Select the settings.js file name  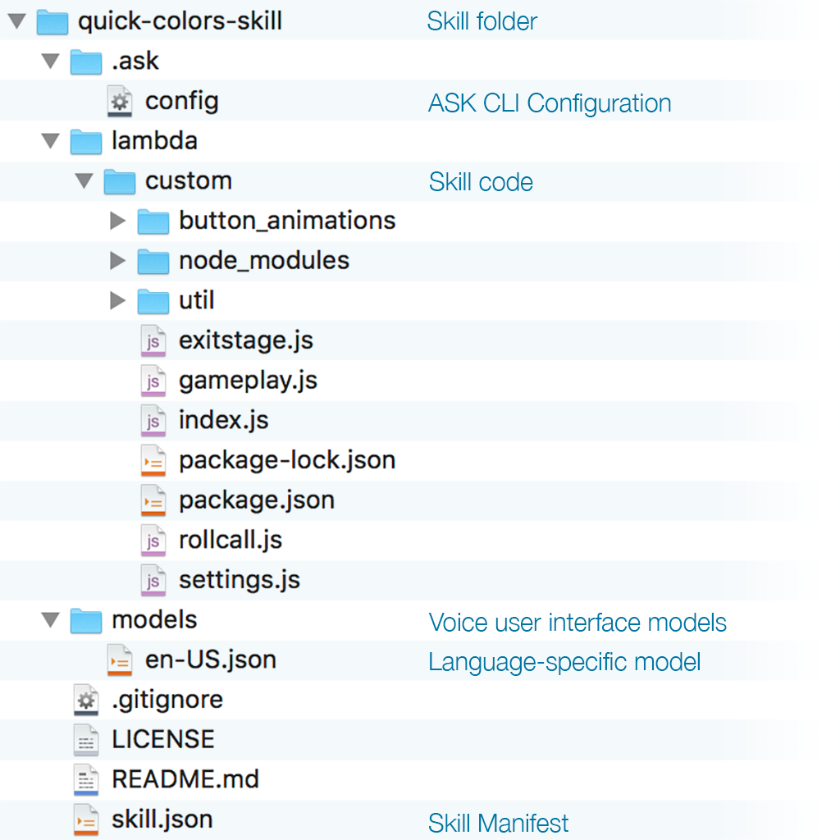tap(240, 581)
